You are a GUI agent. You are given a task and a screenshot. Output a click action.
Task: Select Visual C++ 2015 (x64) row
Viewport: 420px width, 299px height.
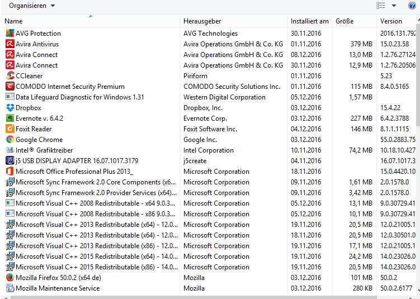(x=209, y=256)
